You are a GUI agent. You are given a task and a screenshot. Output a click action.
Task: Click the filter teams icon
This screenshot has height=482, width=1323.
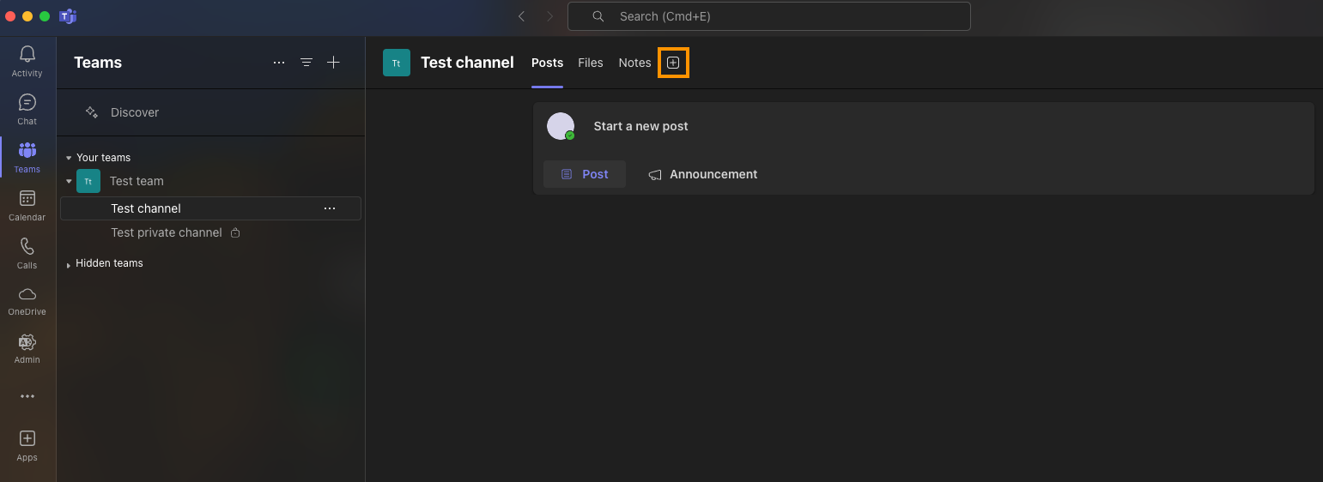tap(306, 63)
